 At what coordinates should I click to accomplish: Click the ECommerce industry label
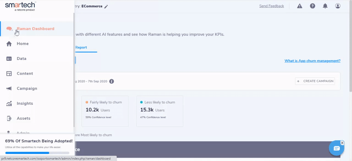[92, 6]
